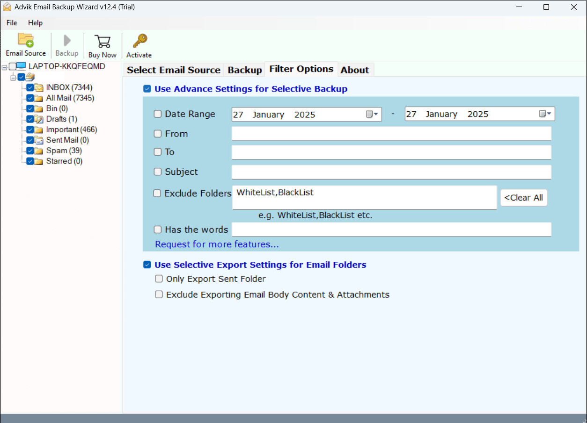Click the INBOX folder icon
This screenshot has height=423, width=587.
click(x=39, y=87)
